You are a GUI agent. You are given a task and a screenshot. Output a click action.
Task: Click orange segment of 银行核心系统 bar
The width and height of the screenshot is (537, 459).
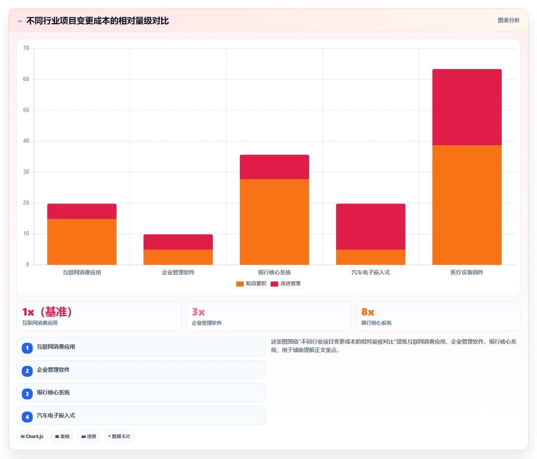274,222
